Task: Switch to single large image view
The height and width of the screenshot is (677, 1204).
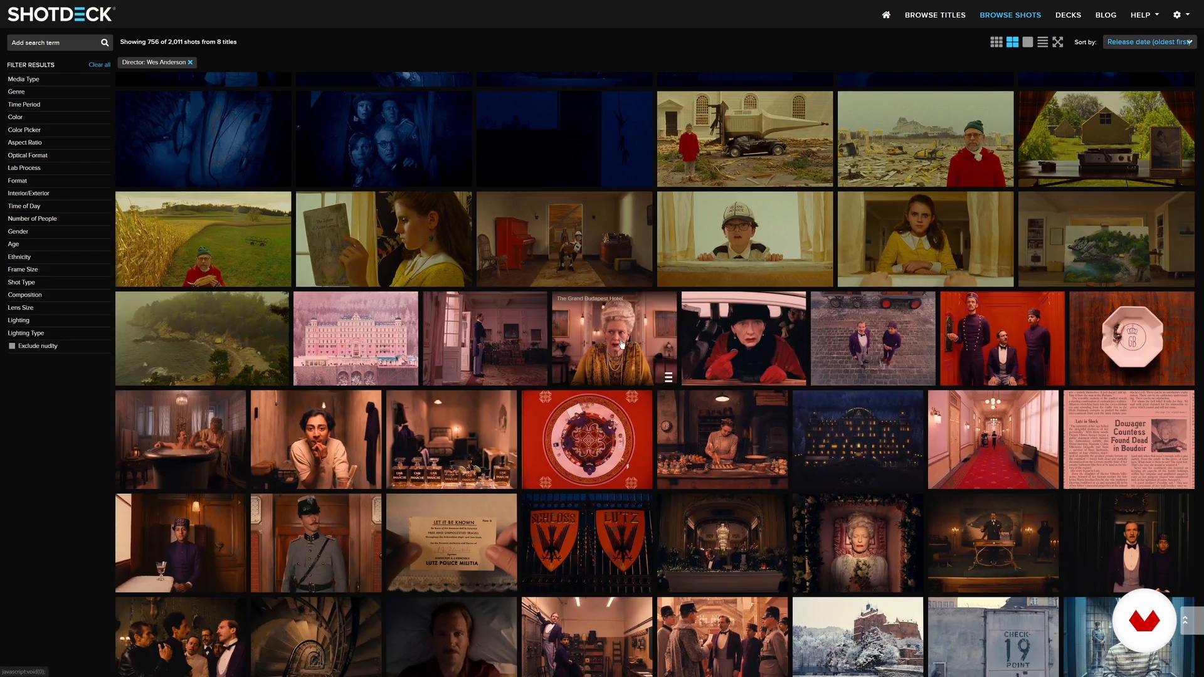Action: click(x=1027, y=42)
